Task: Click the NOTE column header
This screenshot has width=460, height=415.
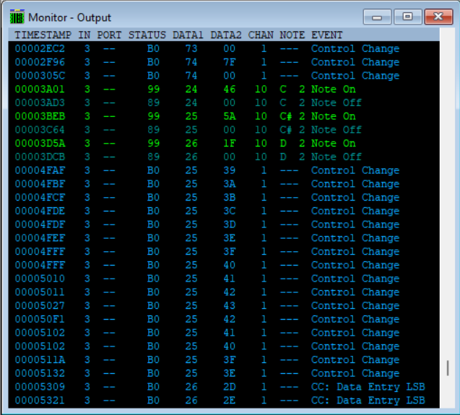Action: point(292,35)
